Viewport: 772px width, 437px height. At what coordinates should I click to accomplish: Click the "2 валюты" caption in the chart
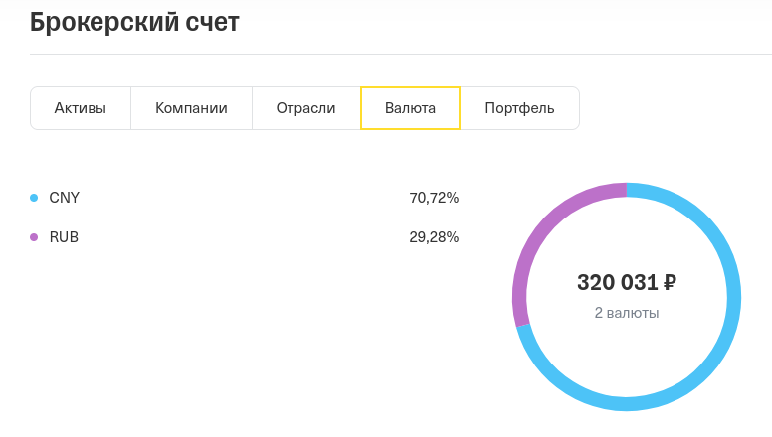click(x=627, y=313)
